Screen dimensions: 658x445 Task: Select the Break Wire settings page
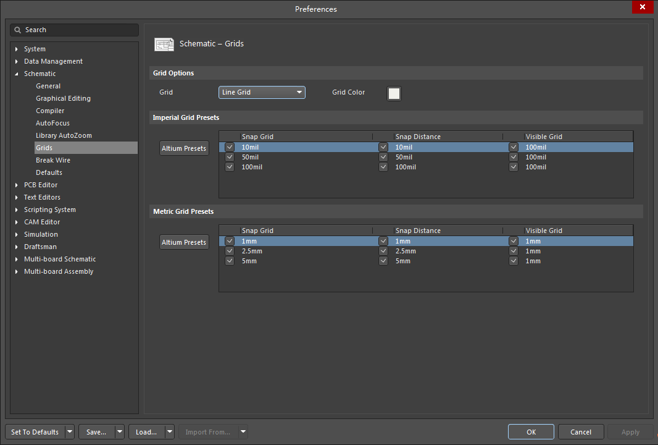point(52,159)
